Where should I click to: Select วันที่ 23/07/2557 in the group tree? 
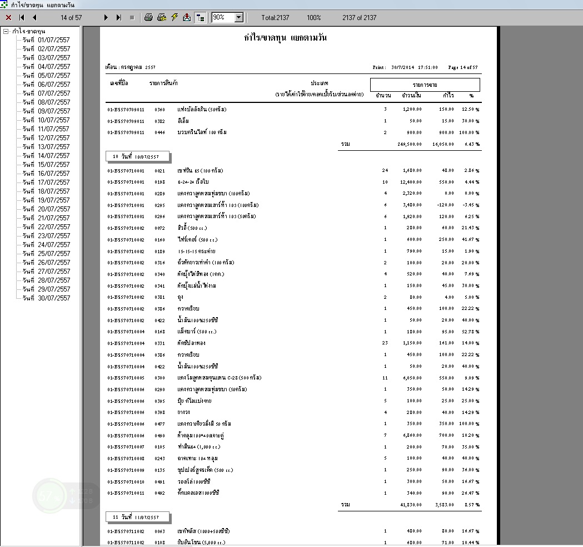pyautogui.click(x=46, y=236)
